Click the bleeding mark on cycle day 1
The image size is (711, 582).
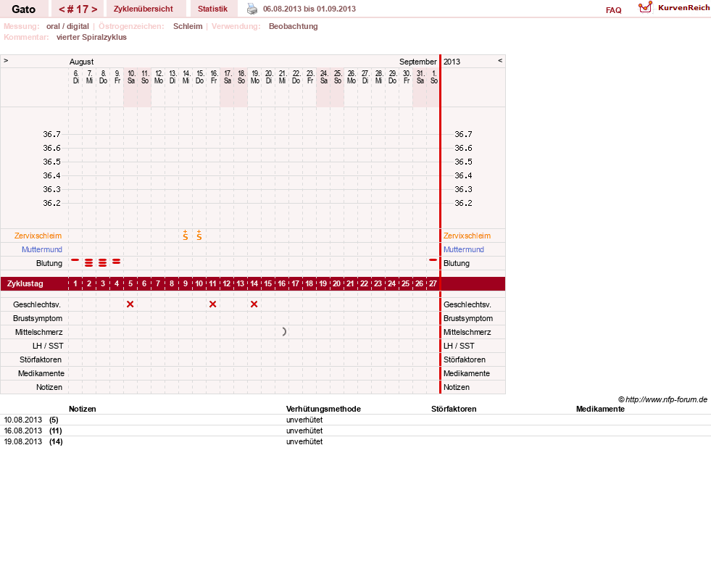pyautogui.click(x=75, y=260)
